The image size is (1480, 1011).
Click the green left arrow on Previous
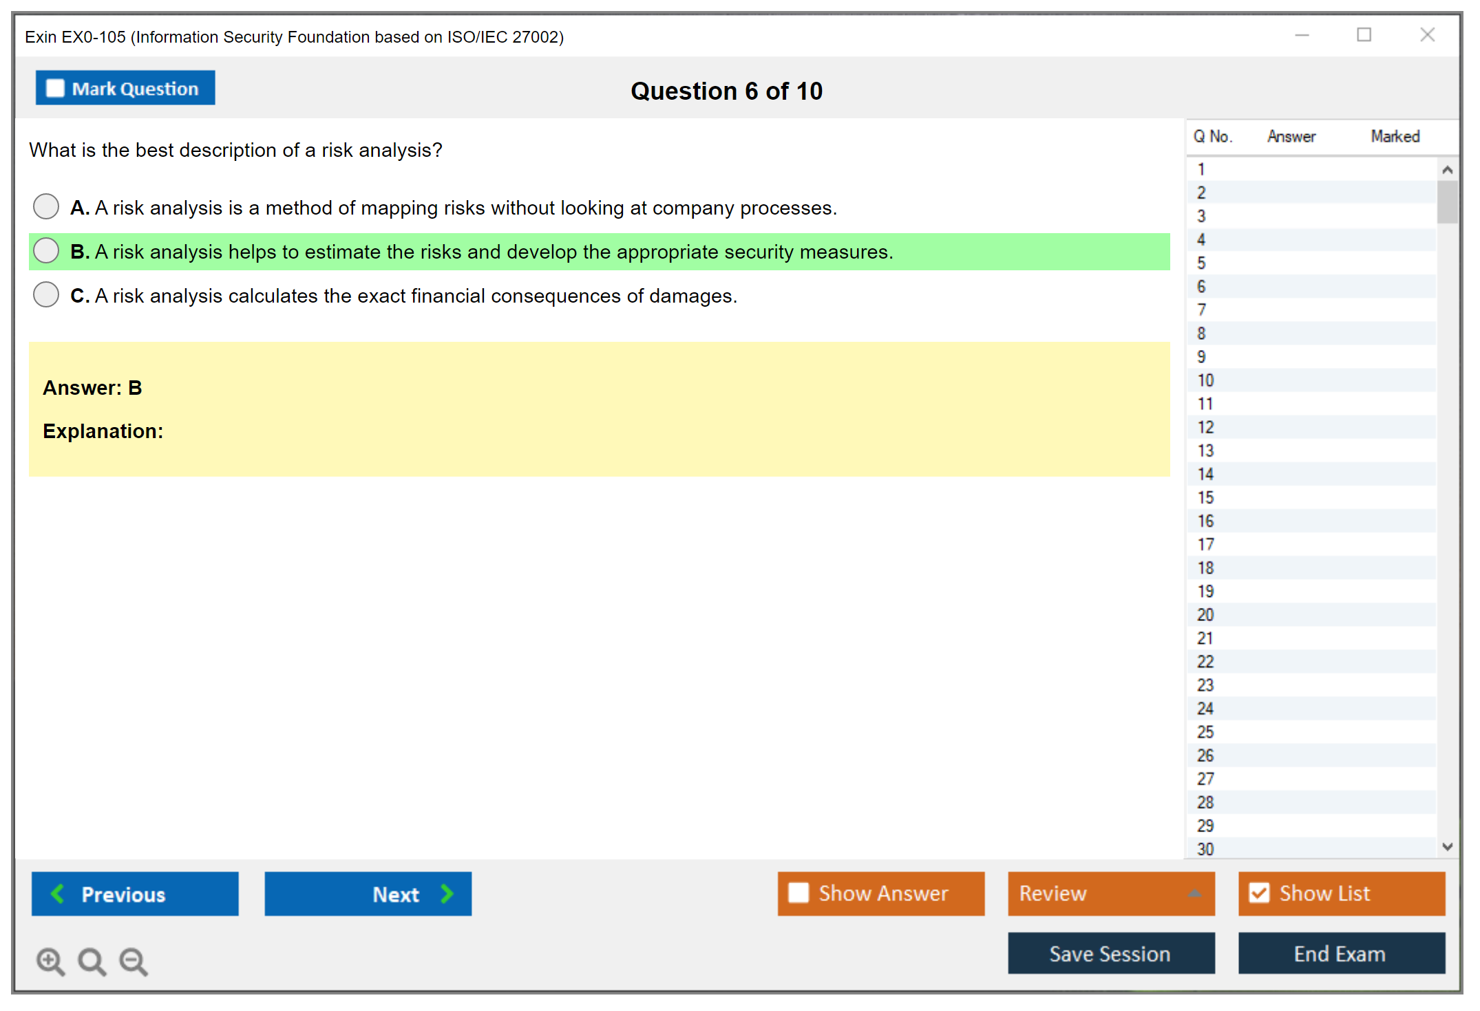pyautogui.click(x=59, y=893)
